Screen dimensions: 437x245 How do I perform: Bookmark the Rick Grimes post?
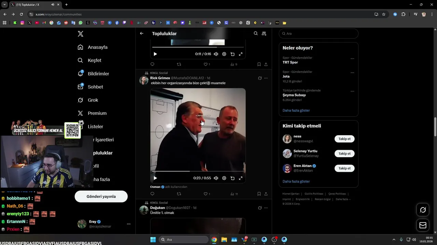[259, 194]
